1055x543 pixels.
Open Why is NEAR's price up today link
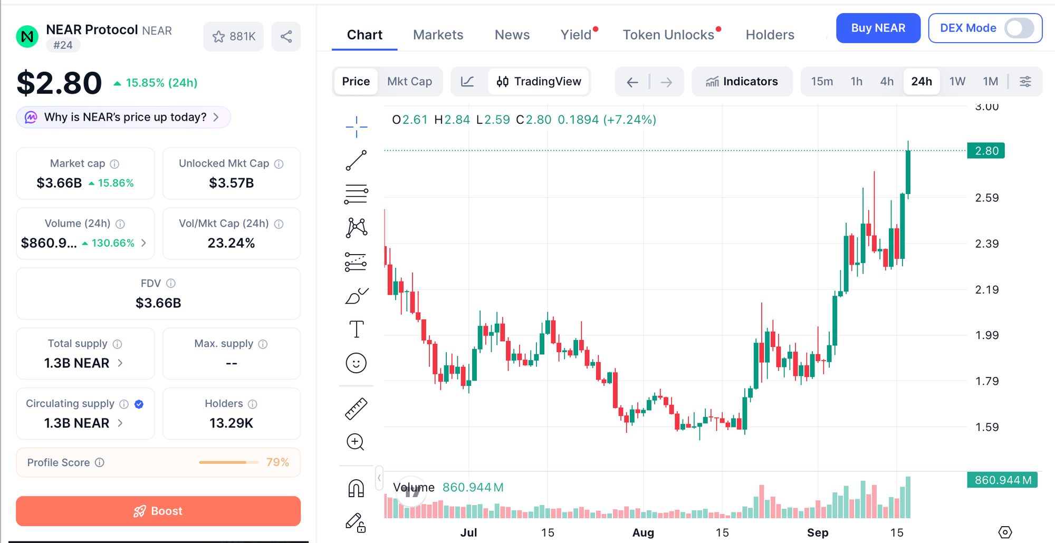pos(124,117)
